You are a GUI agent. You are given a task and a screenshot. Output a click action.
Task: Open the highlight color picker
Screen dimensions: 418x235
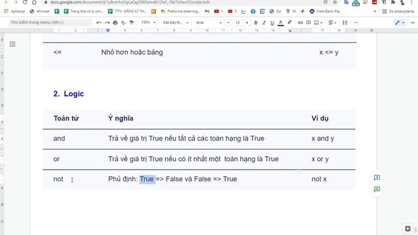(289, 23)
